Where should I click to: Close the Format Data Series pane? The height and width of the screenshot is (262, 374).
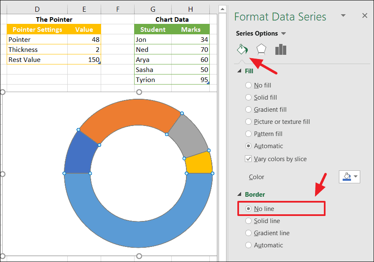point(365,16)
